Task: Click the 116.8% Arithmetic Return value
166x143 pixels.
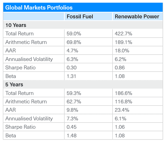Action: tap(123, 102)
